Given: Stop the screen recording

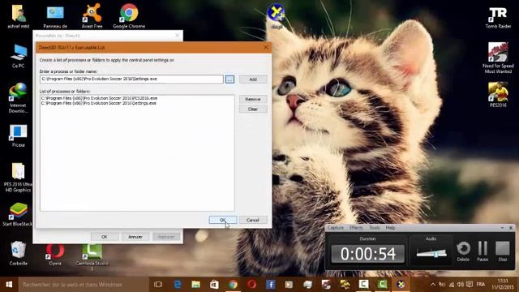Looking at the screenshot, I should tap(503, 251).
